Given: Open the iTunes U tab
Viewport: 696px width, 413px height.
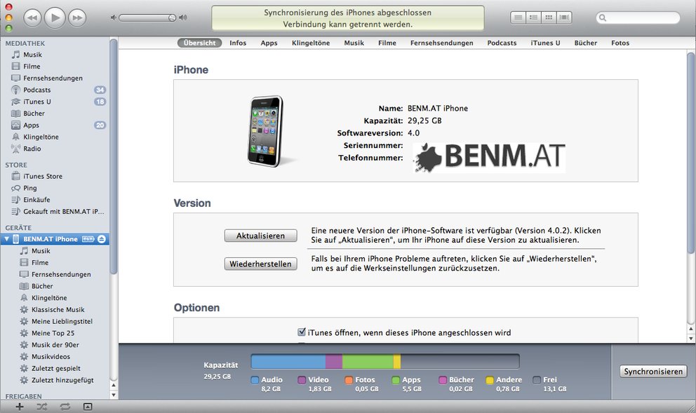Looking at the screenshot, I should (x=545, y=43).
